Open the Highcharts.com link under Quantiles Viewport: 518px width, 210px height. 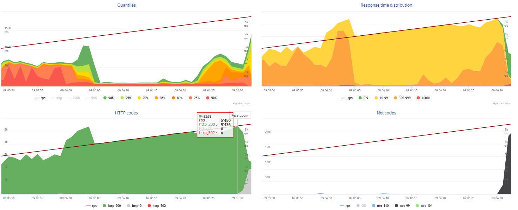(241, 104)
